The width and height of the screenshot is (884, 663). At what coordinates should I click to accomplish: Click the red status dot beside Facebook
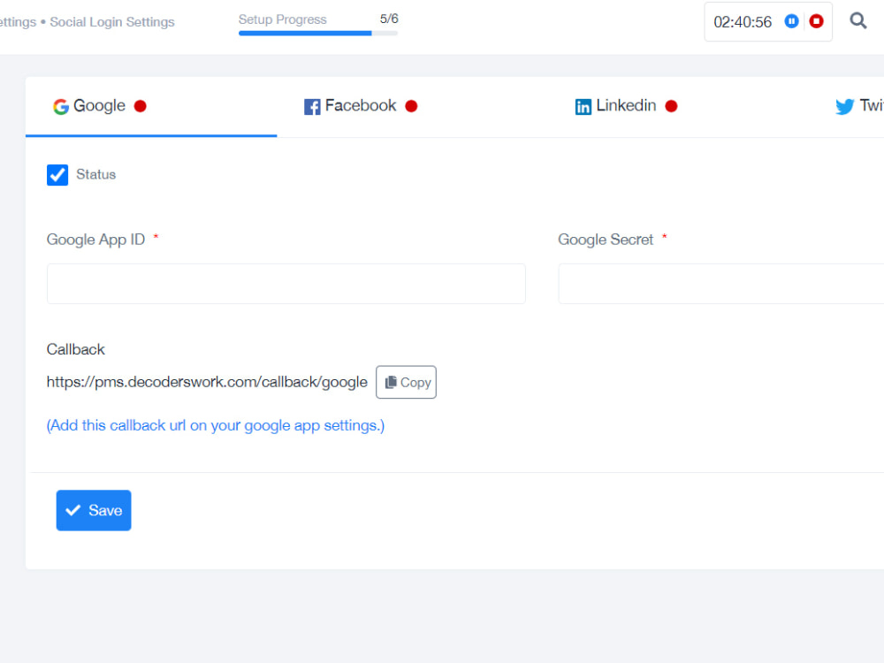[412, 106]
